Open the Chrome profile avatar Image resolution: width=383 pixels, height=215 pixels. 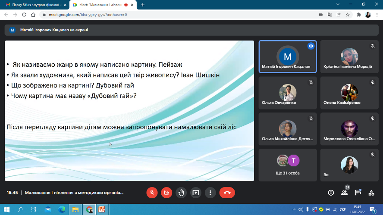point(368,15)
